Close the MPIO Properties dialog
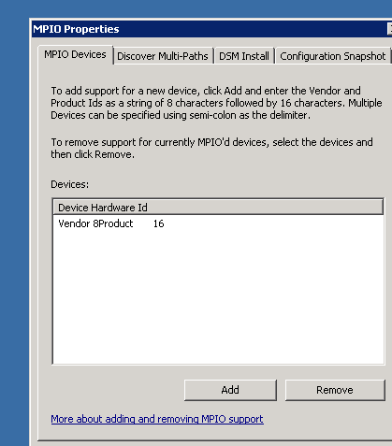 click(x=389, y=29)
